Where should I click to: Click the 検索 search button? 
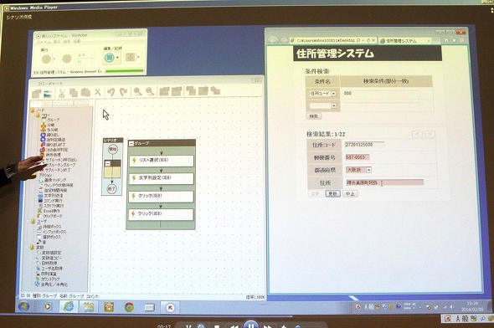[x=314, y=116]
